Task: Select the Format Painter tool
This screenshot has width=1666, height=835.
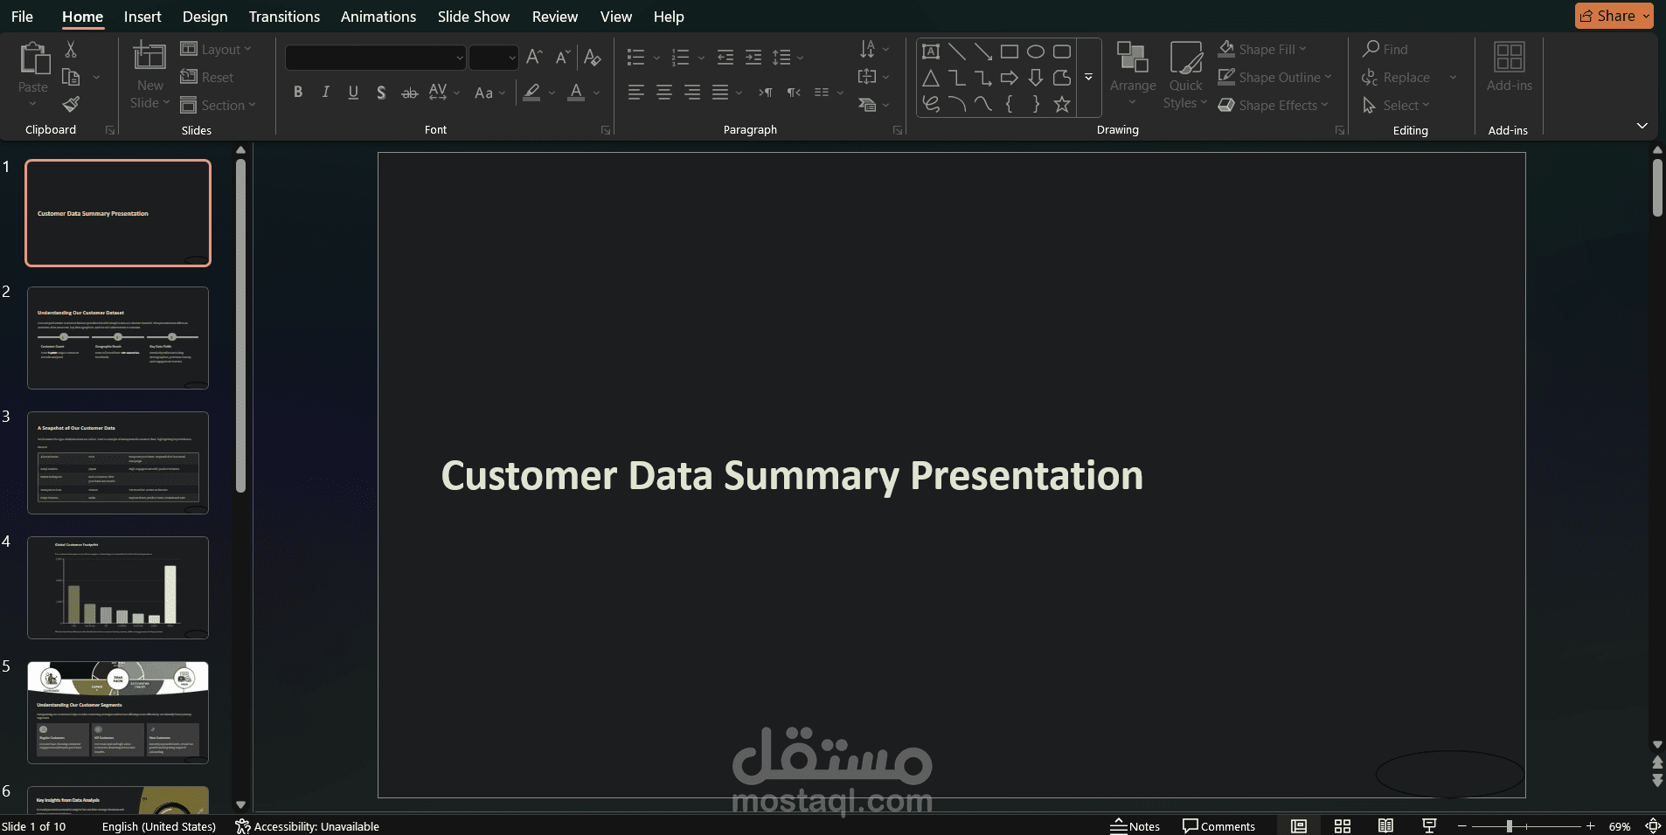Action: click(x=72, y=104)
